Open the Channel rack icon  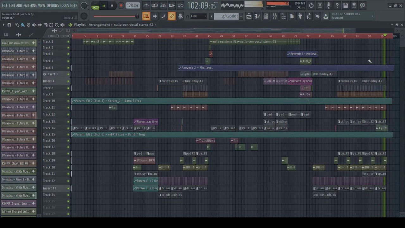pos(266,16)
